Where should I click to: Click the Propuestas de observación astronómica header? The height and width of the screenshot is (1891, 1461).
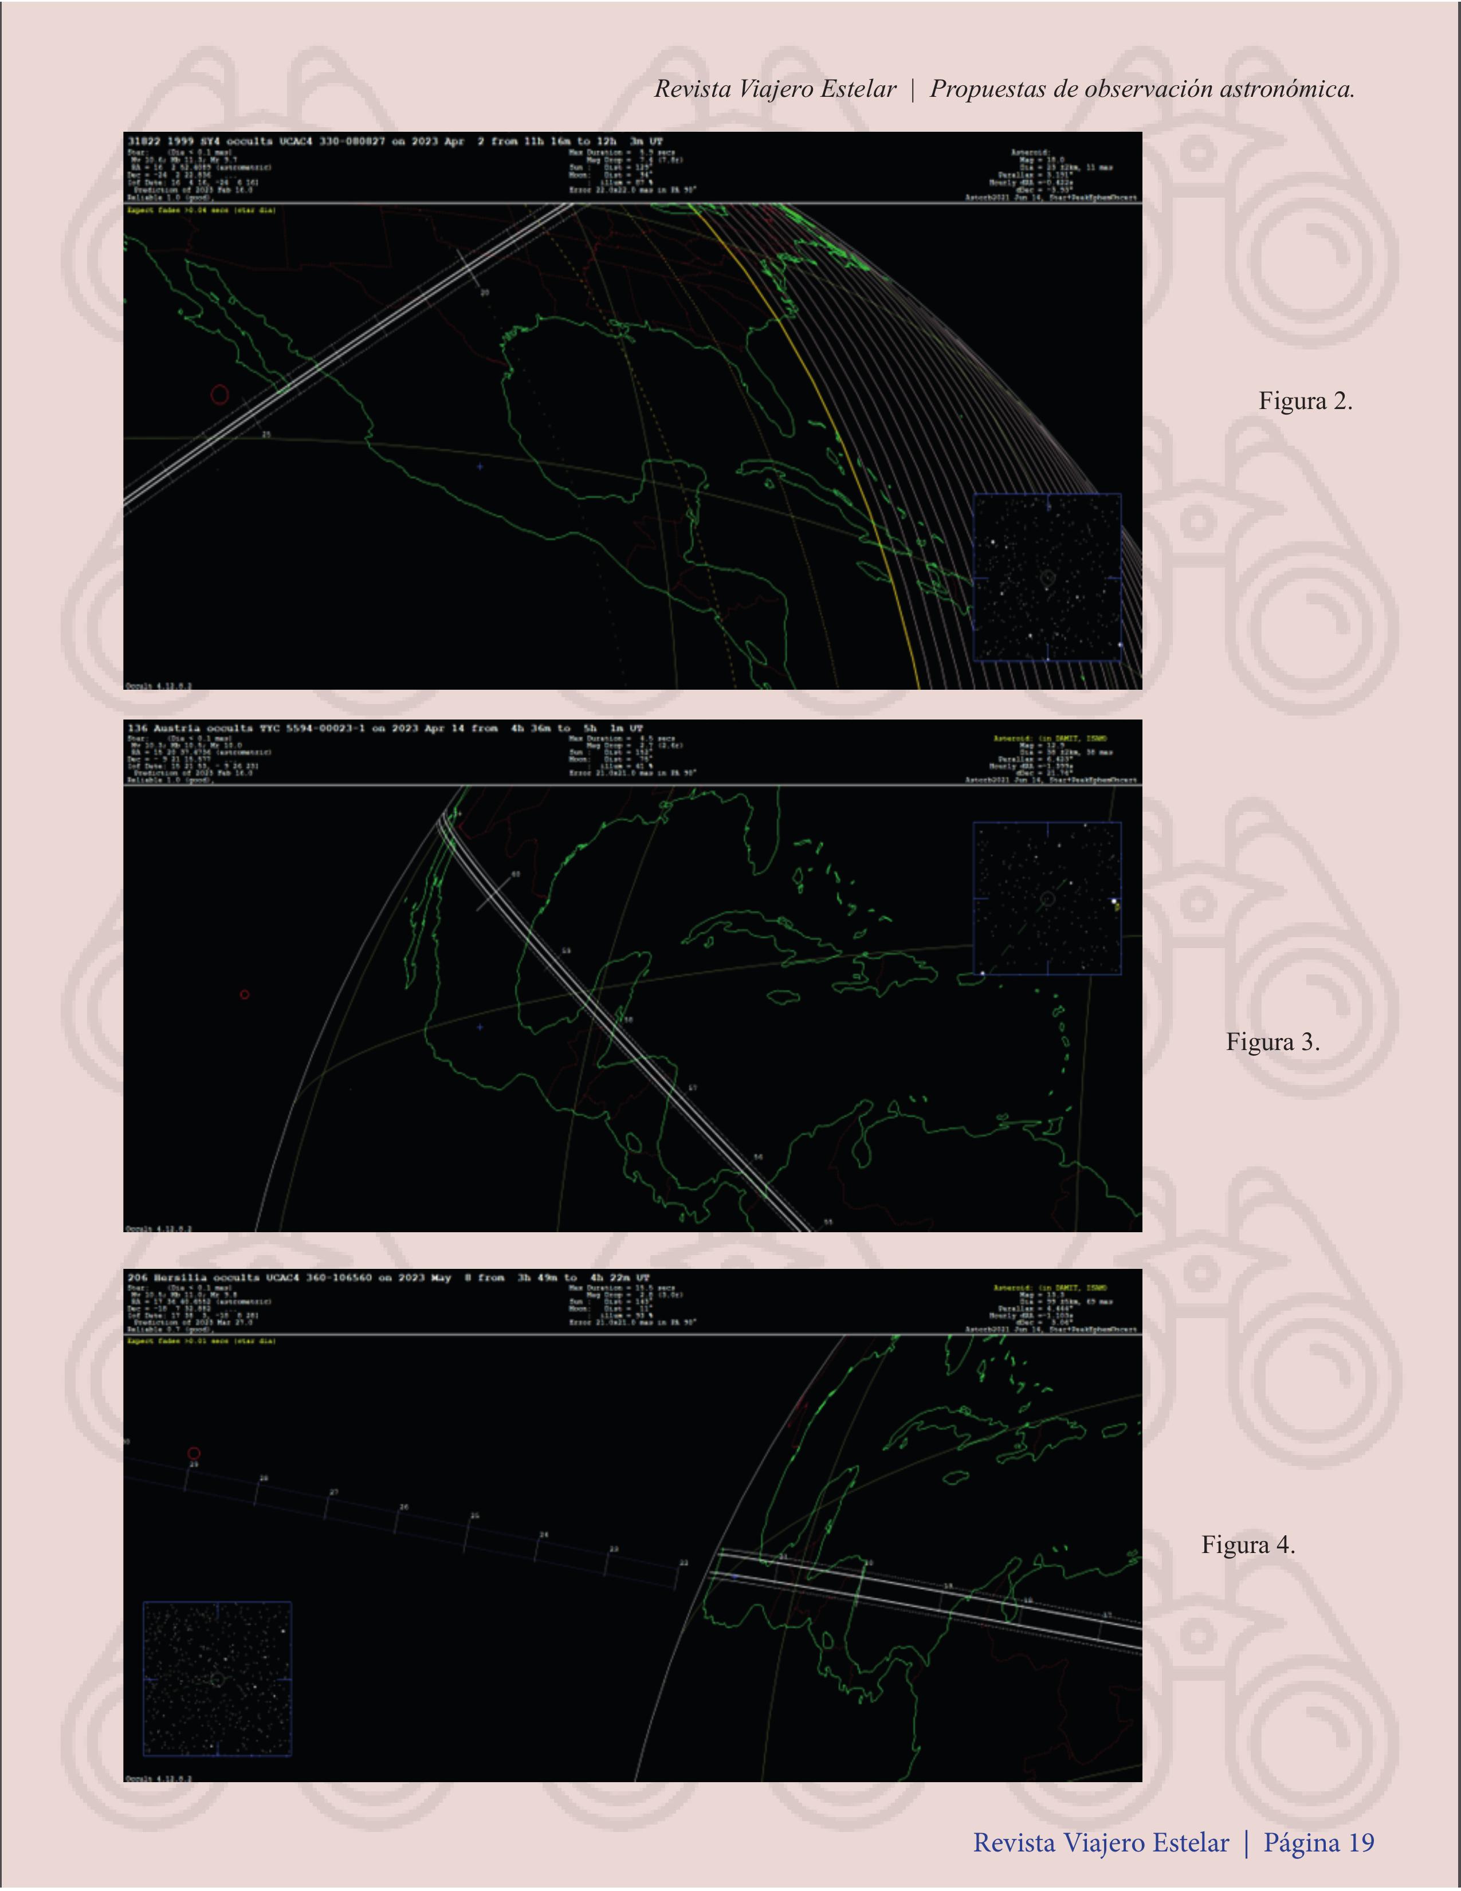coord(1141,89)
